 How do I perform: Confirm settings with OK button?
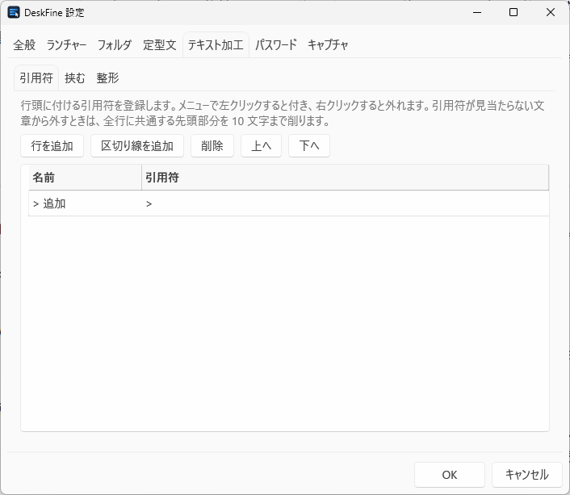(x=450, y=475)
